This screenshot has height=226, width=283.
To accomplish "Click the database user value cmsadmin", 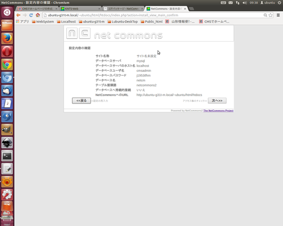I will [144, 71].
